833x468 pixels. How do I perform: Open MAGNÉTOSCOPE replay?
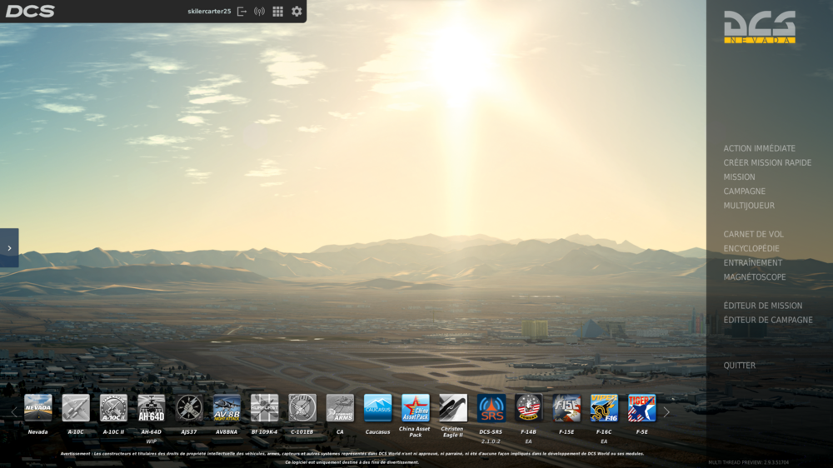point(755,277)
